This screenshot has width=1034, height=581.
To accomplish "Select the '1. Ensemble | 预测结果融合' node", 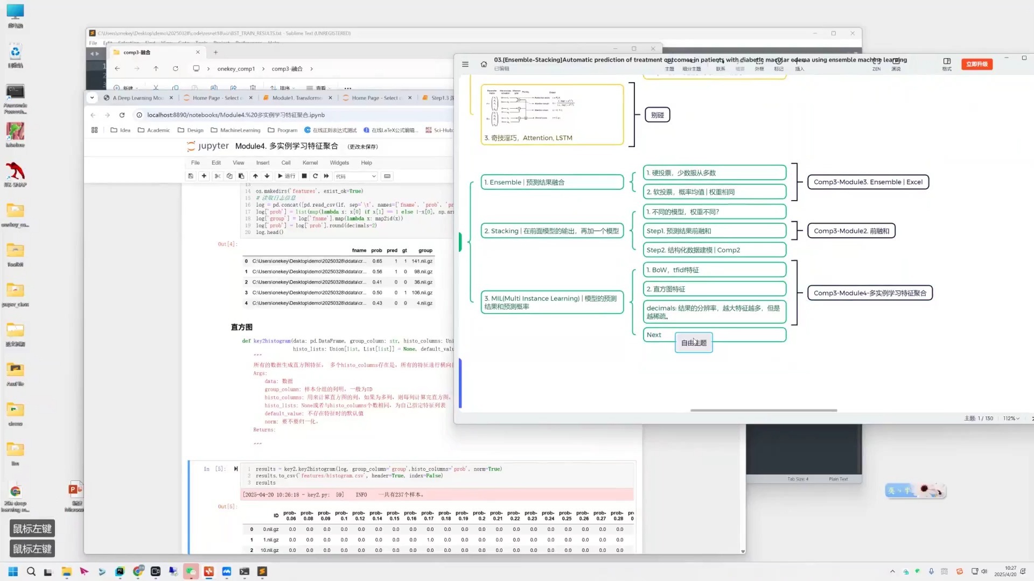I will (552, 182).
